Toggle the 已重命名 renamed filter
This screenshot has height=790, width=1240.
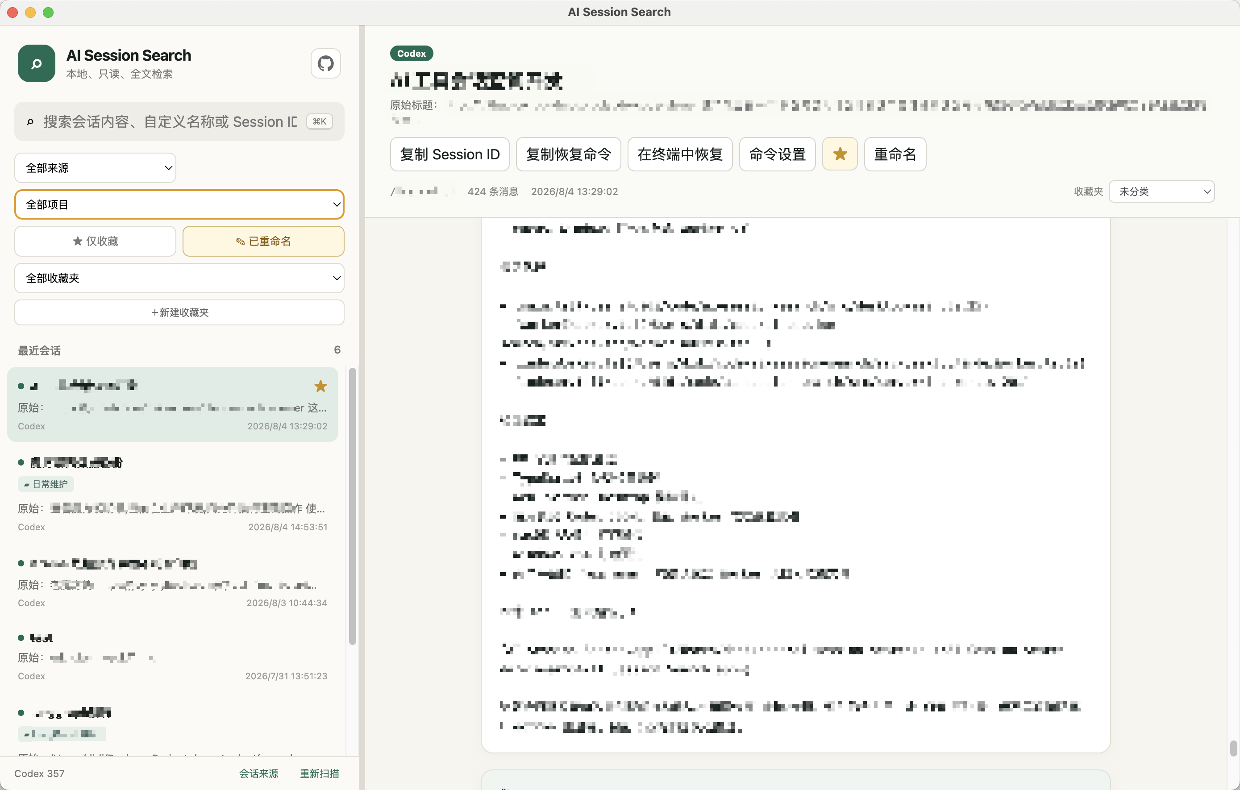[263, 241]
